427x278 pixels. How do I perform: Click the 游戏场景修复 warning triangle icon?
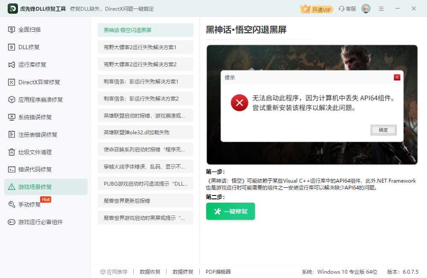click(x=12, y=187)
